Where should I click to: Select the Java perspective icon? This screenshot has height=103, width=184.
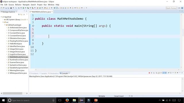(182, 8)
